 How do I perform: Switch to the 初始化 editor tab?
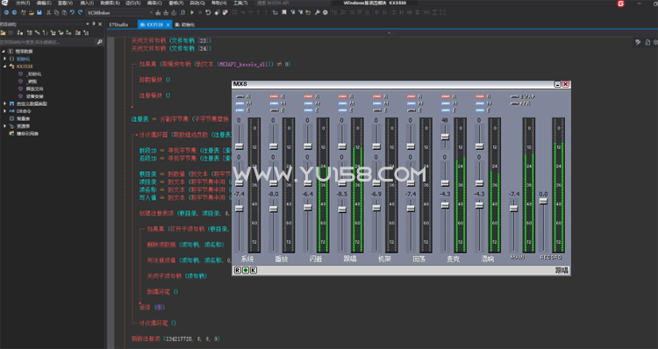185,25
